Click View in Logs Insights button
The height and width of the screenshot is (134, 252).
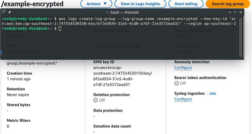click(140, 4)
